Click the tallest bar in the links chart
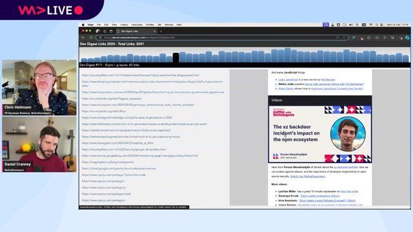Image resolution: width=413 pixels, height=232 pixels. [287, 55]
